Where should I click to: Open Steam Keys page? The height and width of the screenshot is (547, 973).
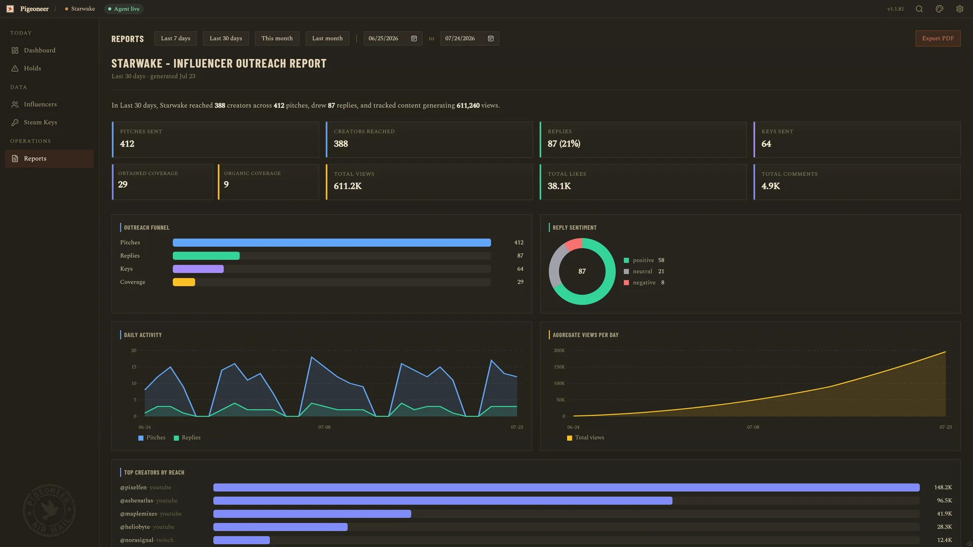coord(49,123)
